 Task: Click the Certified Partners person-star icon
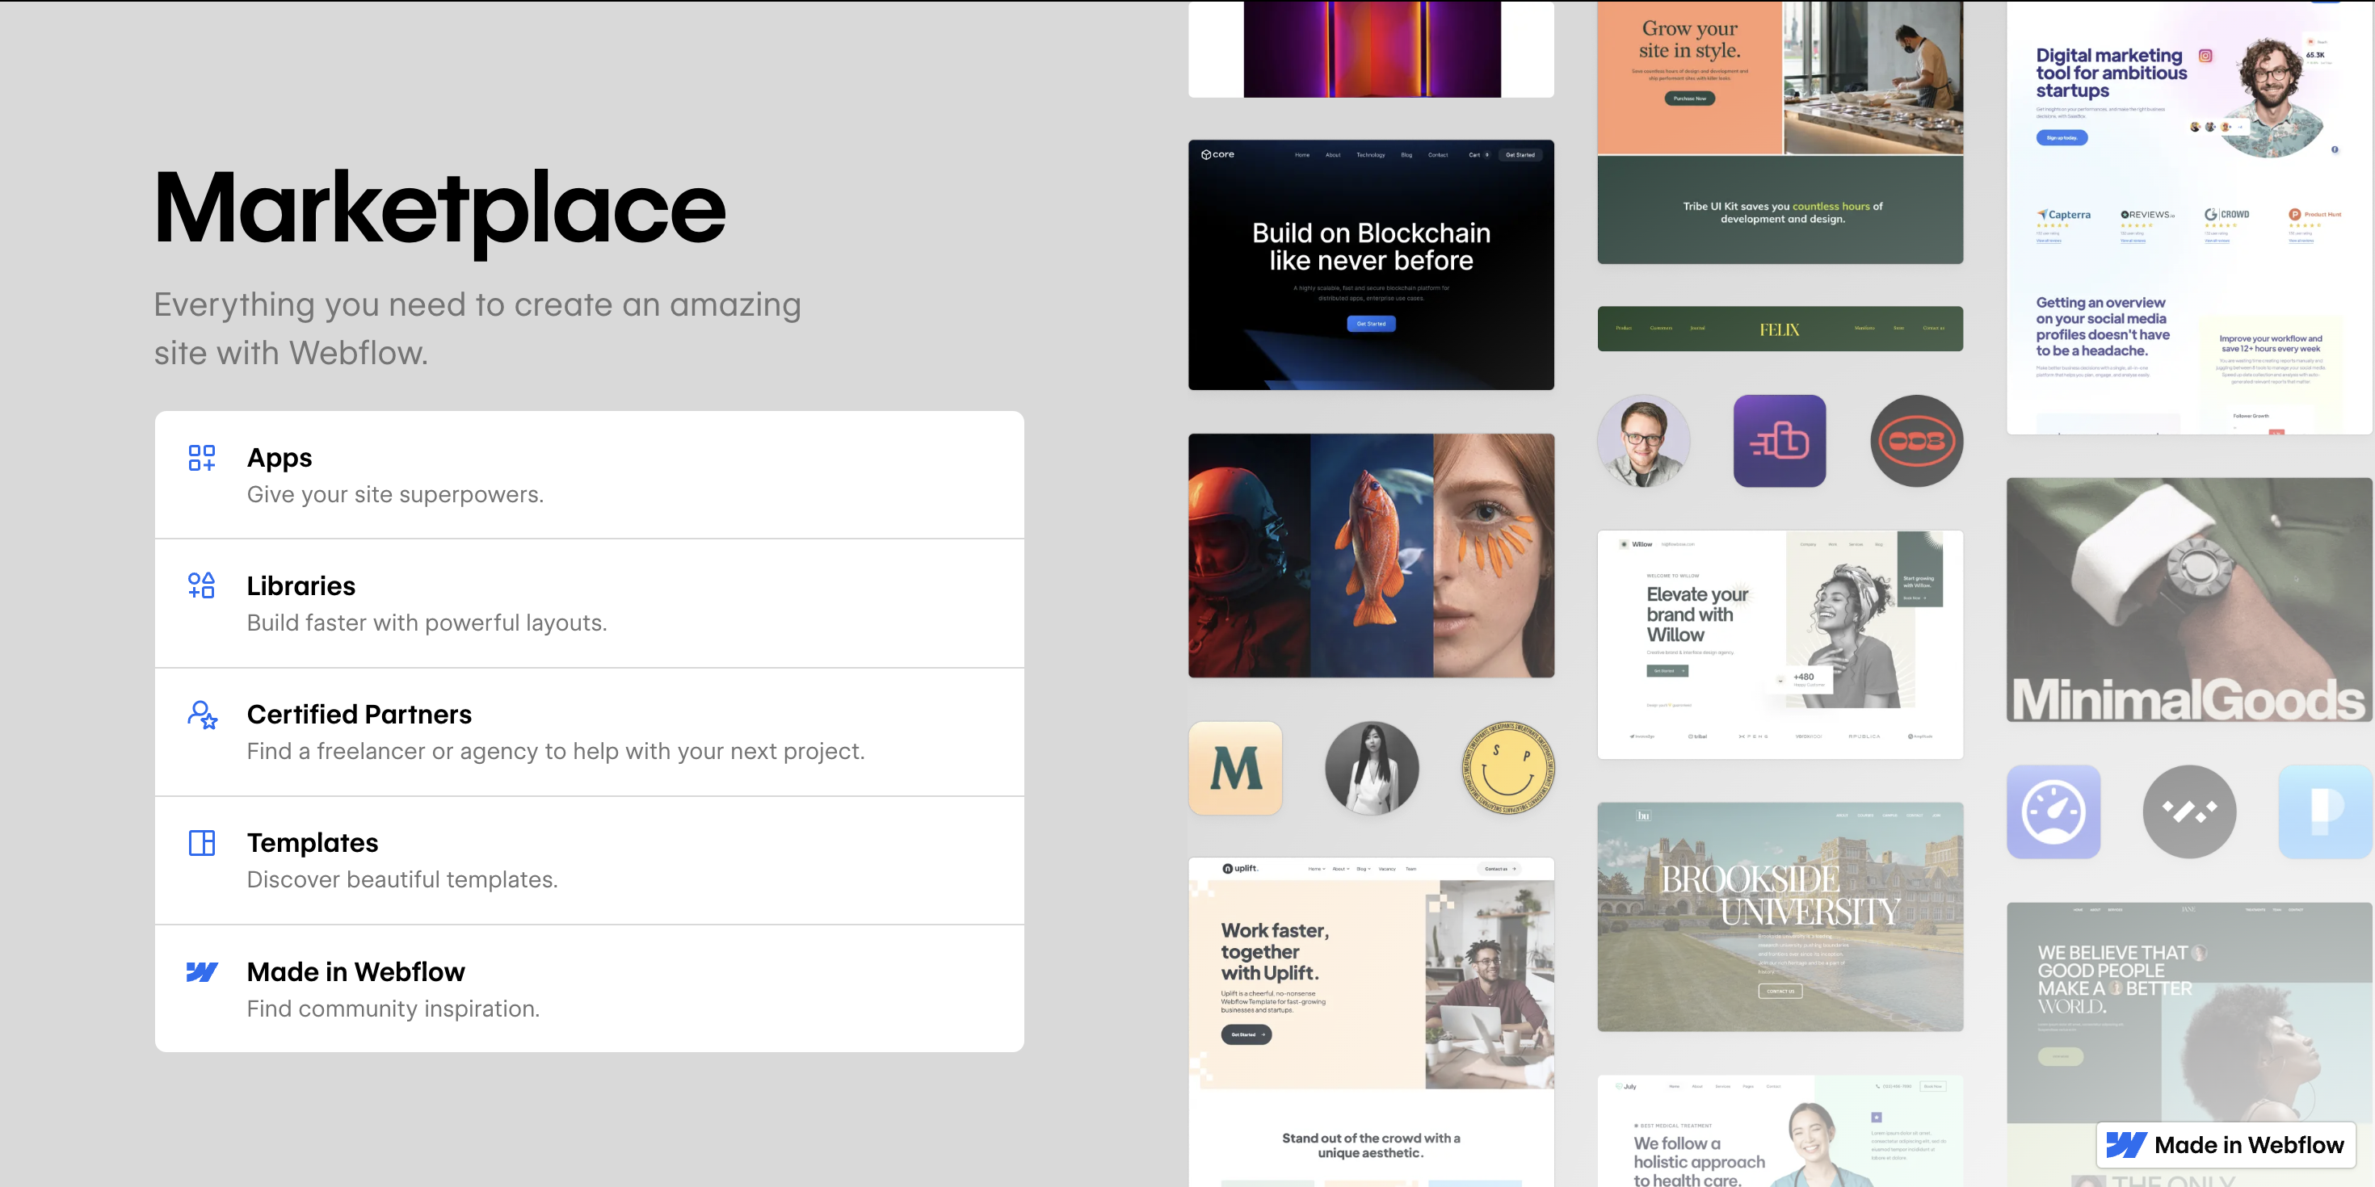(x=202, y=715)
